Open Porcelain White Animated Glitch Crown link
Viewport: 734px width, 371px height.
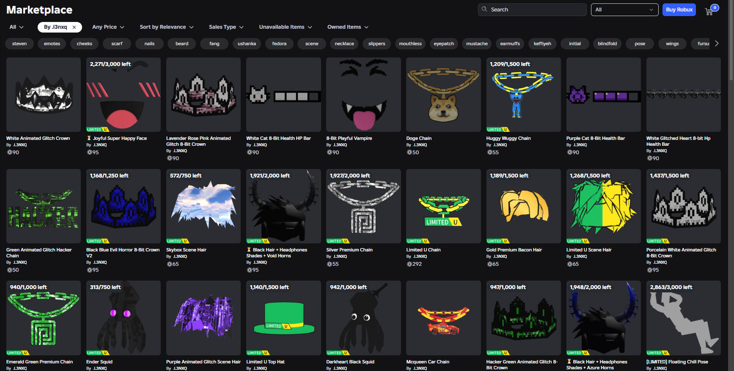(x=681, y=253)
